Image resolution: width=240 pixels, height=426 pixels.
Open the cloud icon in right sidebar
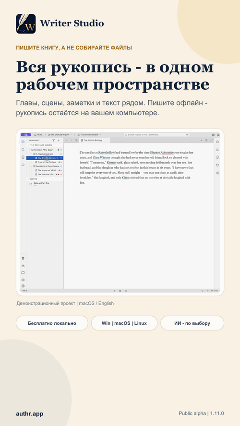[217, 142]
